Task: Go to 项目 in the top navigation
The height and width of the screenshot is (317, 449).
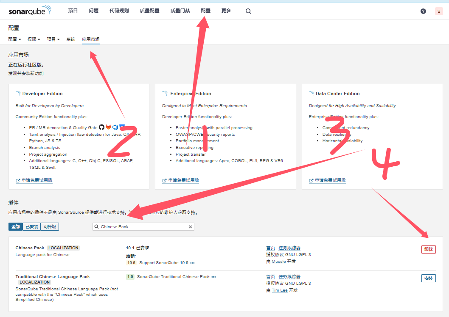Action: (x=73, y=11)
